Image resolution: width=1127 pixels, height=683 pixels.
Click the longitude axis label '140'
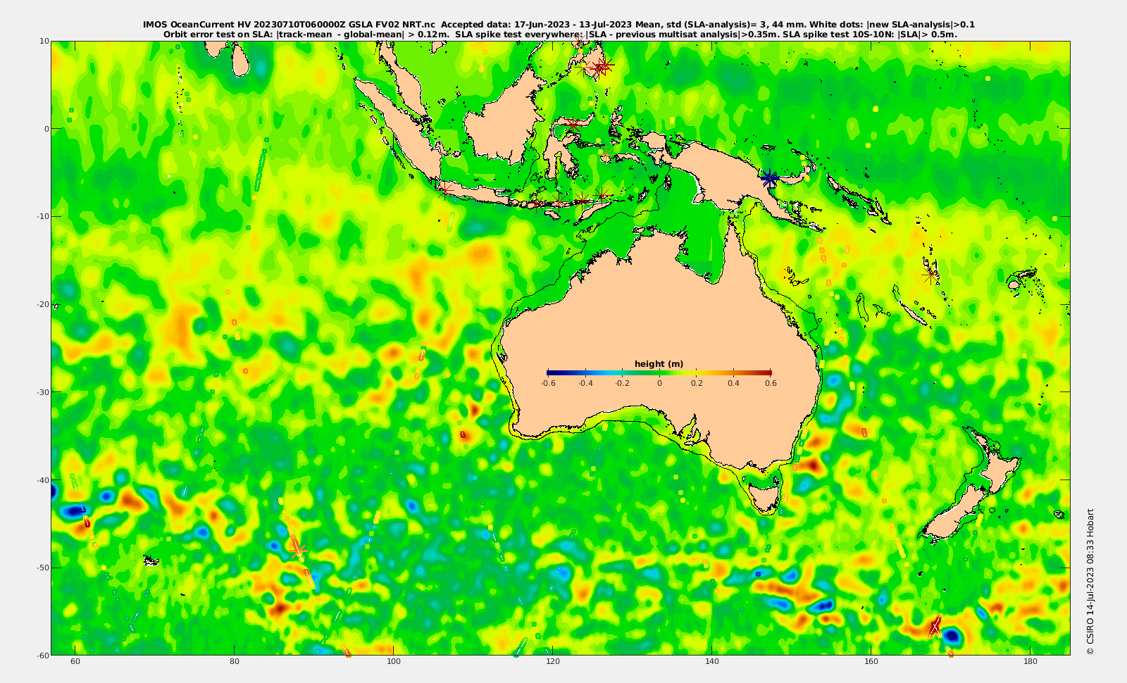[x=712, y=661]
